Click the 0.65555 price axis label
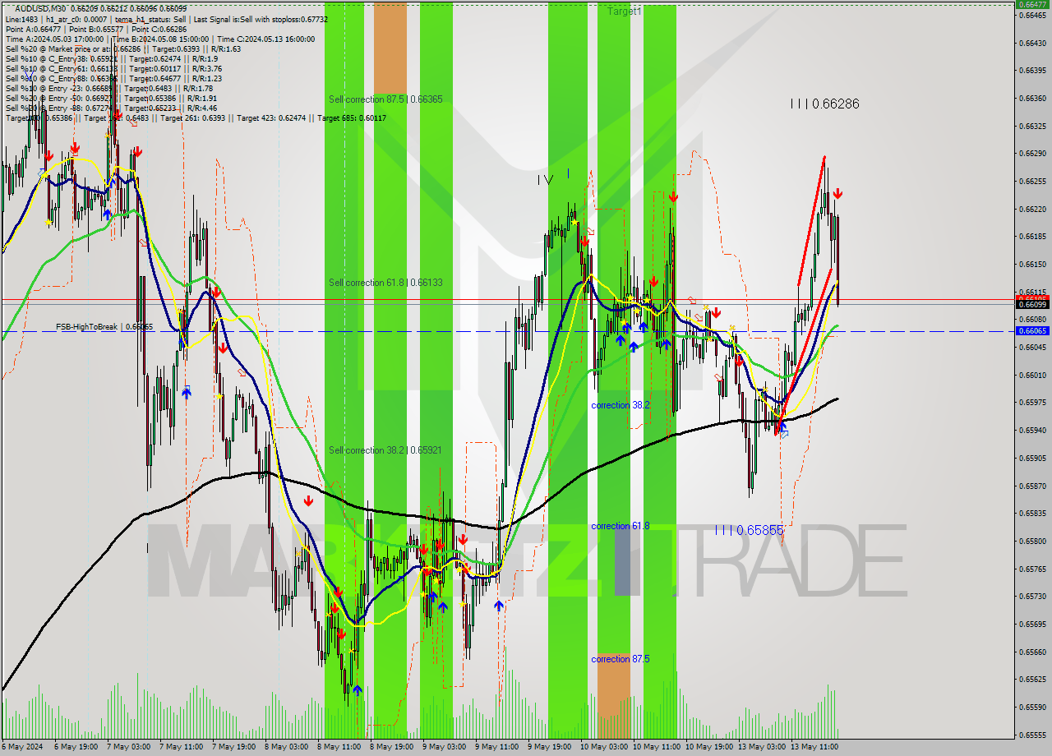This screenshot has width=1052, height=756. tap(1033, 735)
